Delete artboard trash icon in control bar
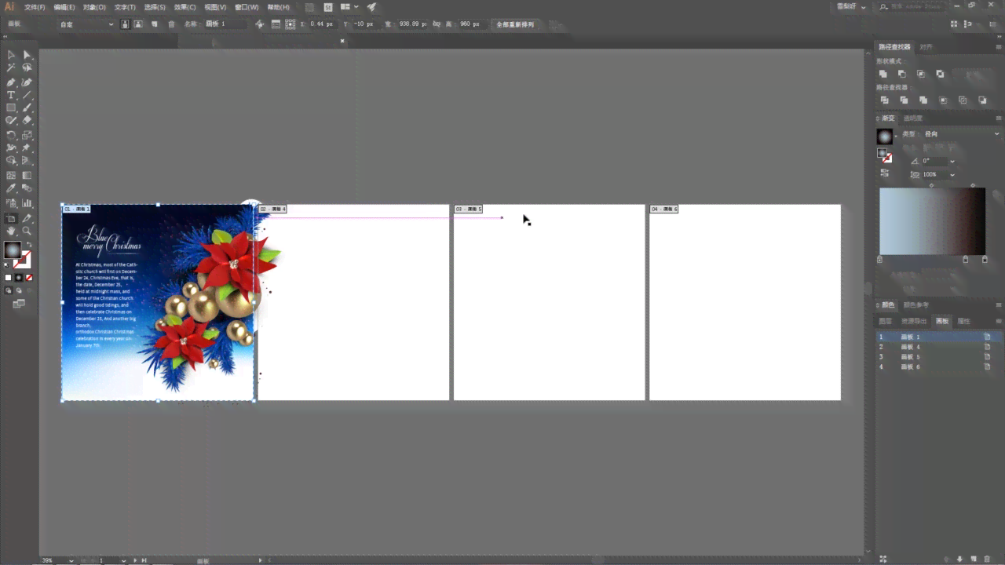This screenshot has width=1005, height=565. coord(172,24)
